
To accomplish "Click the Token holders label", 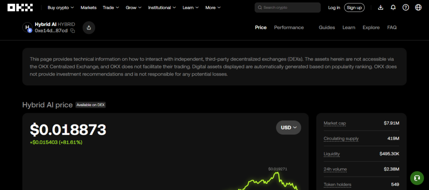I will pos(337,185).
